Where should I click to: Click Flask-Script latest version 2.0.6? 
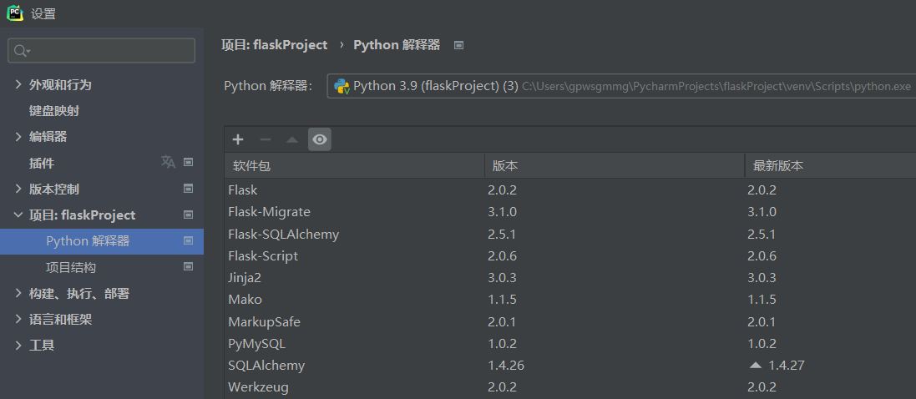762,256
